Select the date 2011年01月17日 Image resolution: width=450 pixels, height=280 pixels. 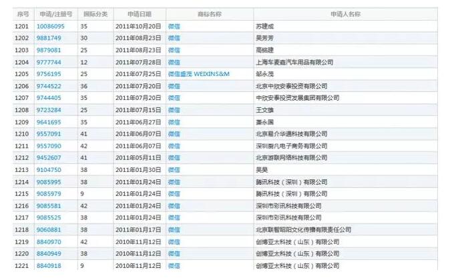(138, 230)
